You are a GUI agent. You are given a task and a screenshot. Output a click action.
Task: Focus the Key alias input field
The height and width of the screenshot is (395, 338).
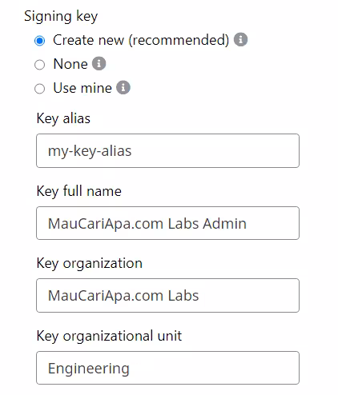pos(167,151)
